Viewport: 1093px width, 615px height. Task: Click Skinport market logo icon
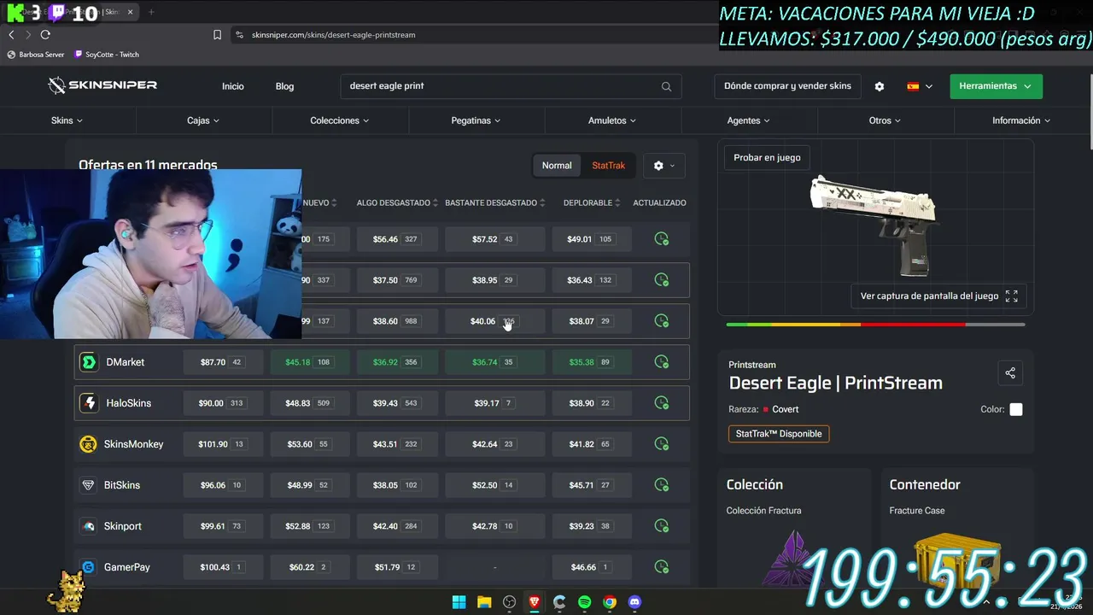[x=88, y=526]
